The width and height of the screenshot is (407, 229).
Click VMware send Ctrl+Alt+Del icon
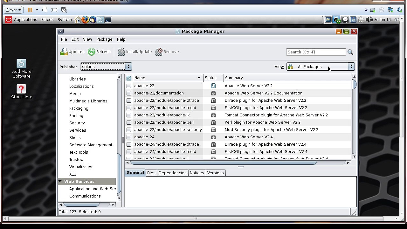coord(45,10)
